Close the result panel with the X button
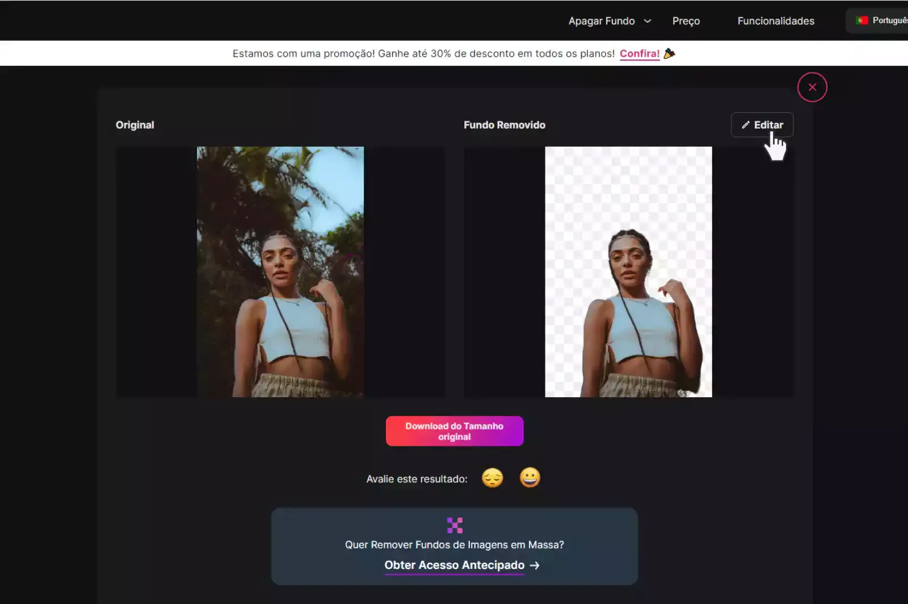The width and height of the screenshot is (908, 604). click(x=812, y=87)
